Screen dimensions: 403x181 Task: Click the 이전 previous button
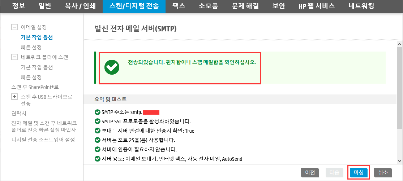pyautogui.click(x=310, y=173)
